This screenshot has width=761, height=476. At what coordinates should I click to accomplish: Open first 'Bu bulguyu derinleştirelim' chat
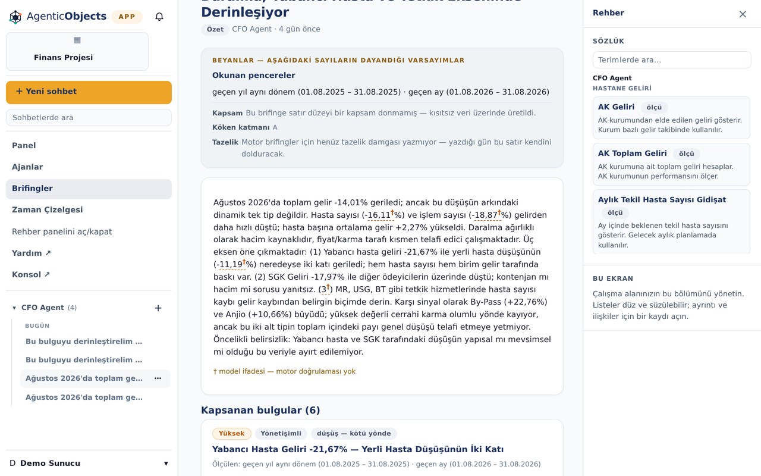(x=84, y=342)
